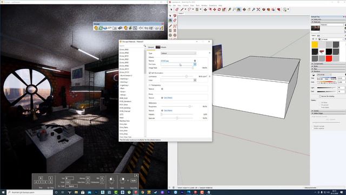This screenshot has height=195, width=346.
Task: Open the material Type dropdown
Action: 178,53
